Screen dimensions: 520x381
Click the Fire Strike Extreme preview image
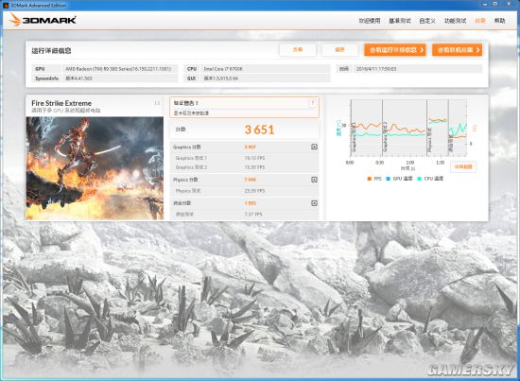click(95, 168)
